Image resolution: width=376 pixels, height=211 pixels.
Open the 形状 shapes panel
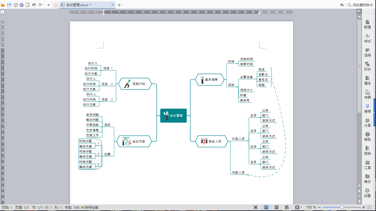coord(367,67)
